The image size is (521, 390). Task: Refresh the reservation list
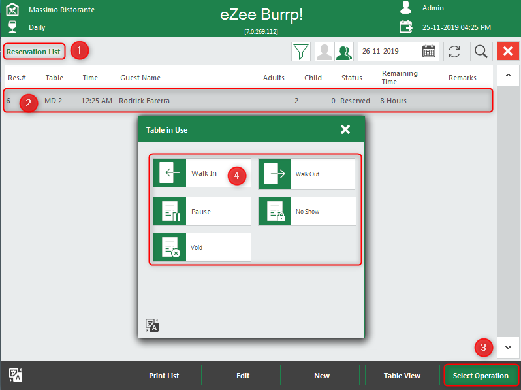[x=454, y=52]
